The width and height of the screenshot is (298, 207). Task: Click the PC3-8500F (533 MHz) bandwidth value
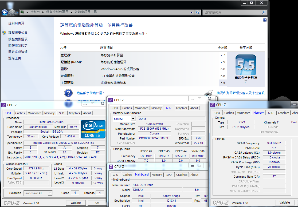(154, 129)
